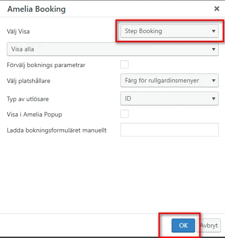Click the arrow on Step Booking dropdown
225x238 pixels.
tap(214, 31)
